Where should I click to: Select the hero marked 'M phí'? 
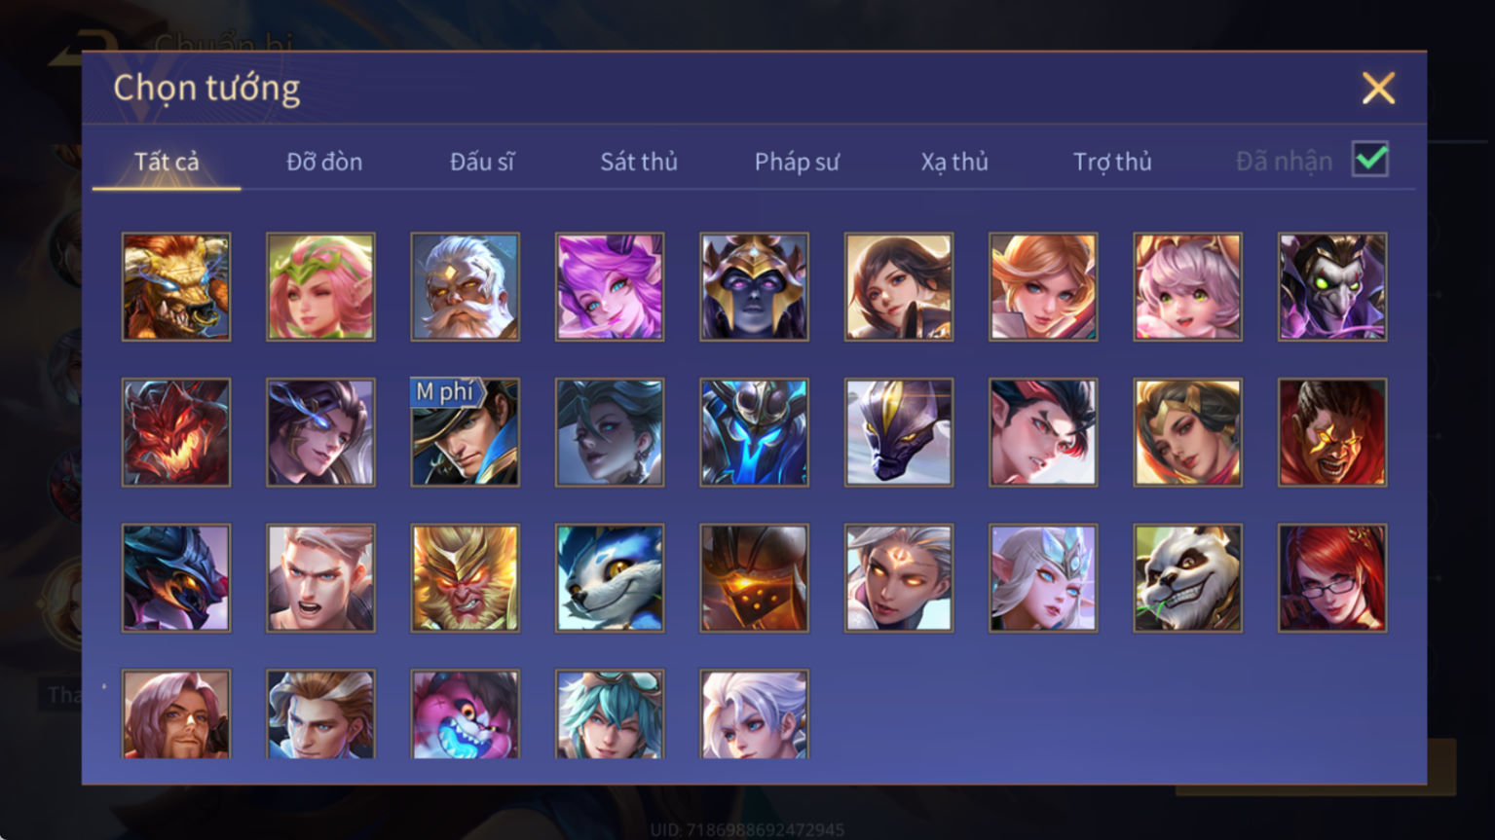click(466, 432)
